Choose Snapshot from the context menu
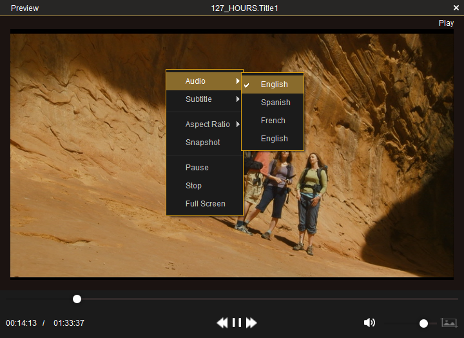This screenshot has width=464, height=338. coord(204,143)
